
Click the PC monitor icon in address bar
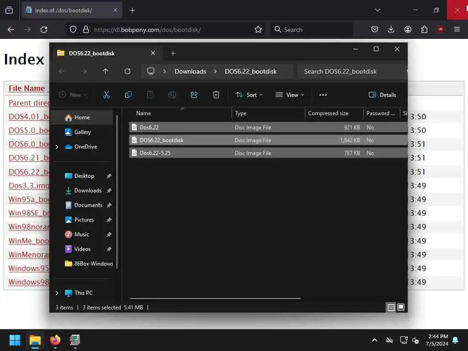151,71
